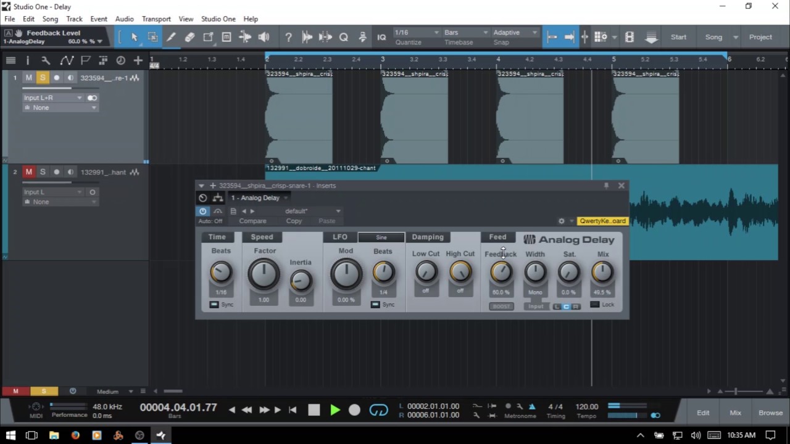Open the Audio menu
Screen dimensions: 790x444
[x=124, y=19]
